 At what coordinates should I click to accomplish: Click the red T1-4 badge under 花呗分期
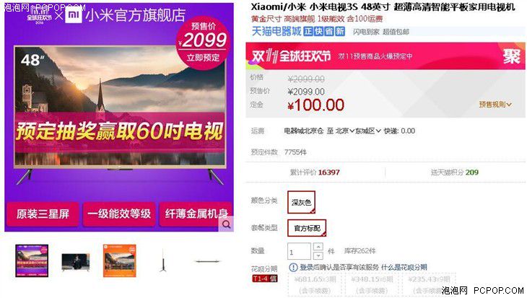[x=264, y=279]
